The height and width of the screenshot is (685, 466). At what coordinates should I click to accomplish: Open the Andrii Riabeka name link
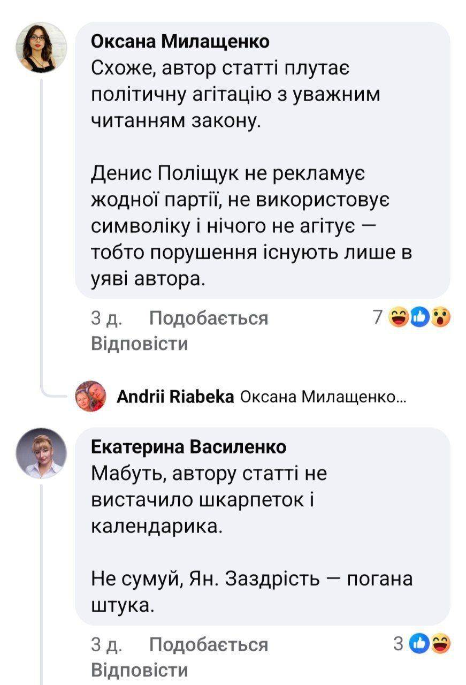(175, 397)
